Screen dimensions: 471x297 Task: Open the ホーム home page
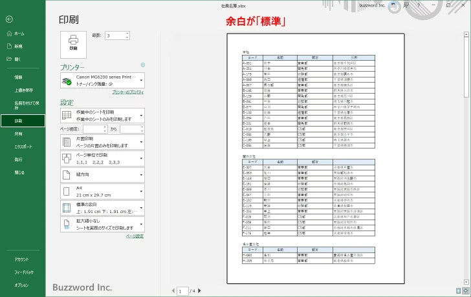tap(16, 34)
